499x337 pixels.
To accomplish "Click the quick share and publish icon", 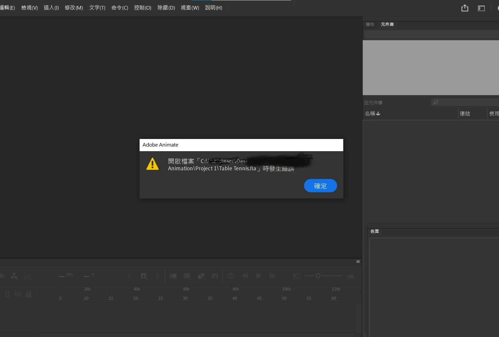I will pos(465,8).
